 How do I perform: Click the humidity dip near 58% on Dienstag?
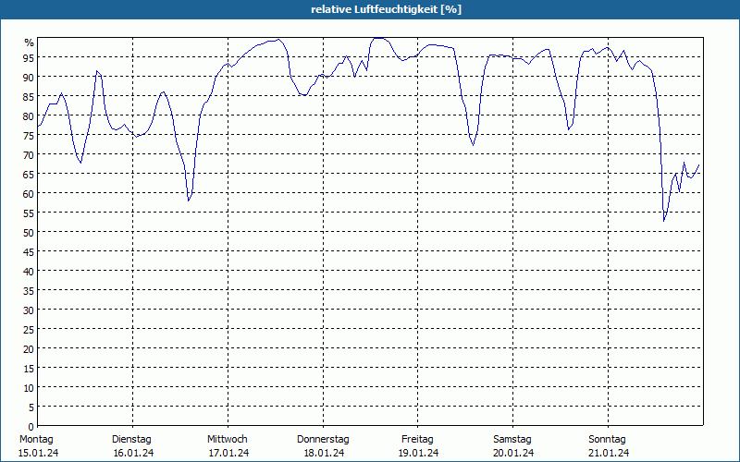189,201
